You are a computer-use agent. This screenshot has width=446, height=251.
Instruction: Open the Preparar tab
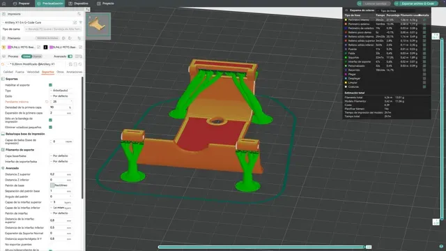coord(22,3)
